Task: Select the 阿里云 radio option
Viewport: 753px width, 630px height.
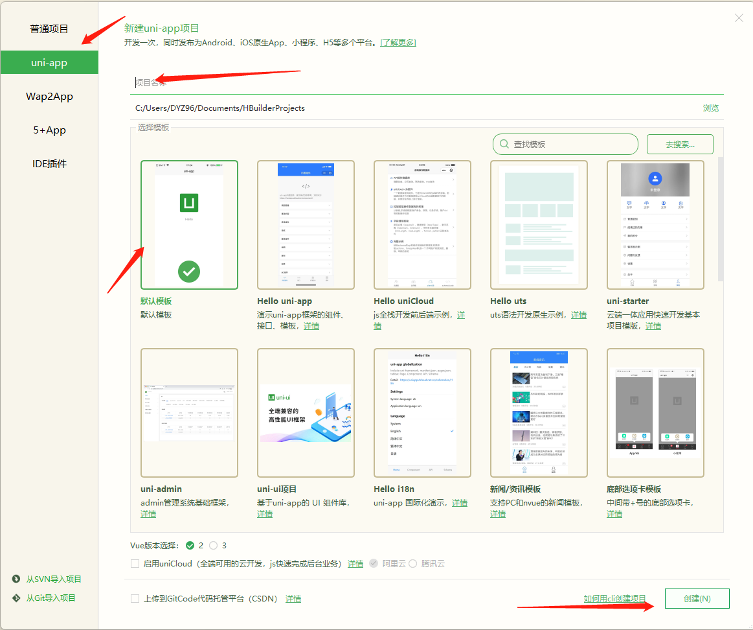Action: [x=374, y=564]
